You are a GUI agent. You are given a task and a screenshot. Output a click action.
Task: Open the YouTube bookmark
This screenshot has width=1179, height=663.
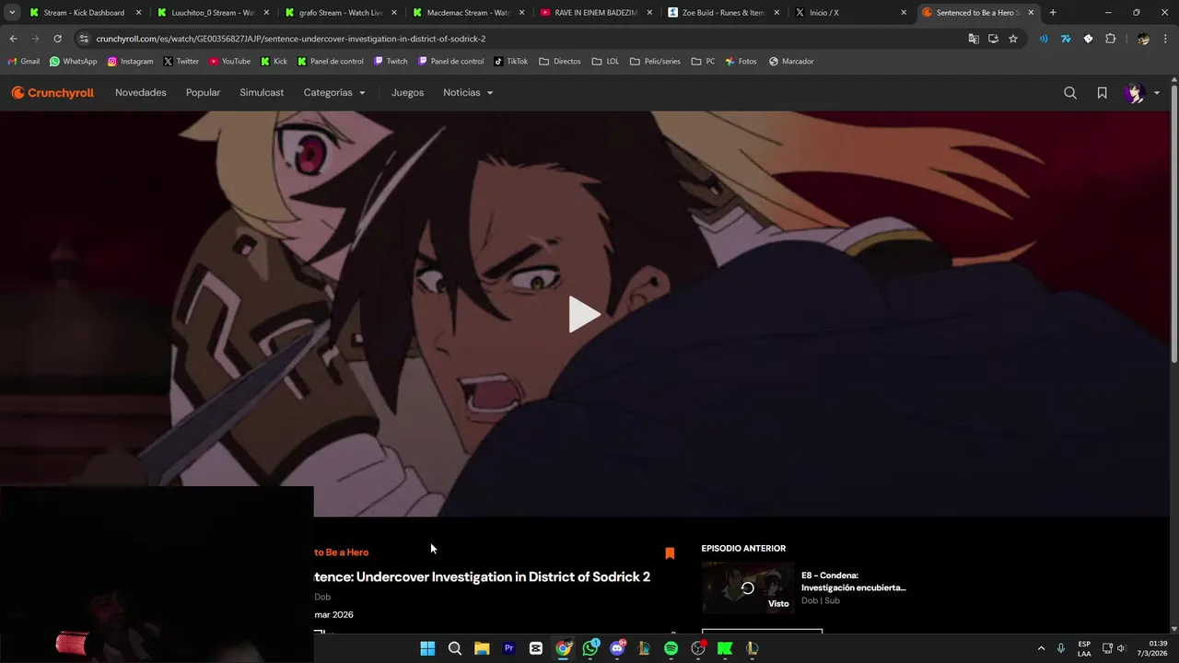coord(229,62)
